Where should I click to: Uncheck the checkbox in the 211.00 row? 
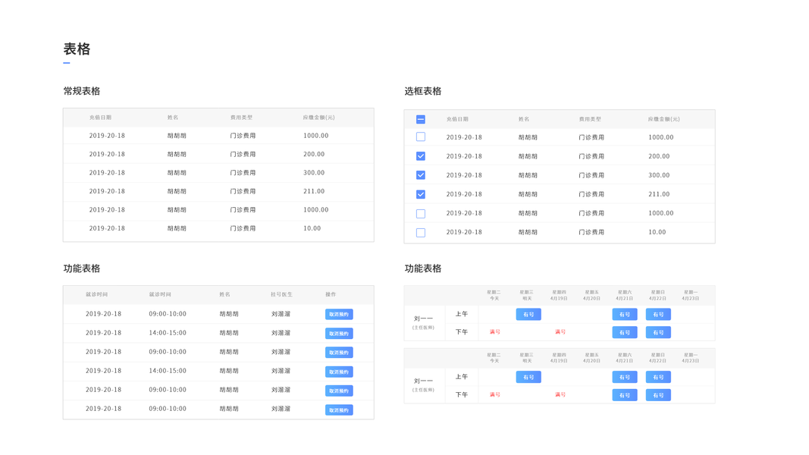(421, 194)
